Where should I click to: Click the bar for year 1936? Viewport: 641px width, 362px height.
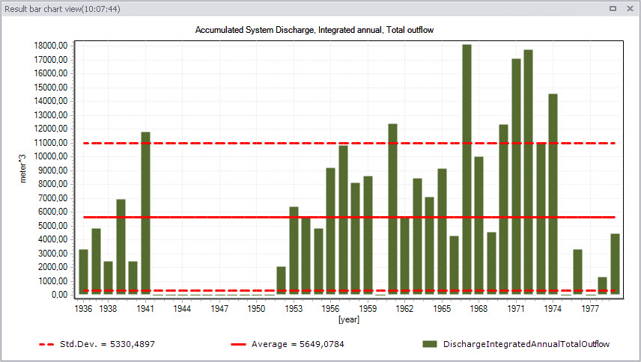83,271
